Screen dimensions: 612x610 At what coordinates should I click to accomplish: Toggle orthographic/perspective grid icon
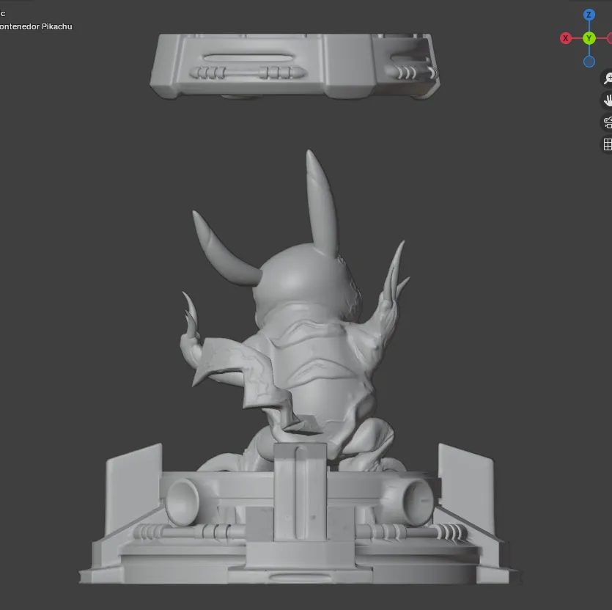coord(608,144)
